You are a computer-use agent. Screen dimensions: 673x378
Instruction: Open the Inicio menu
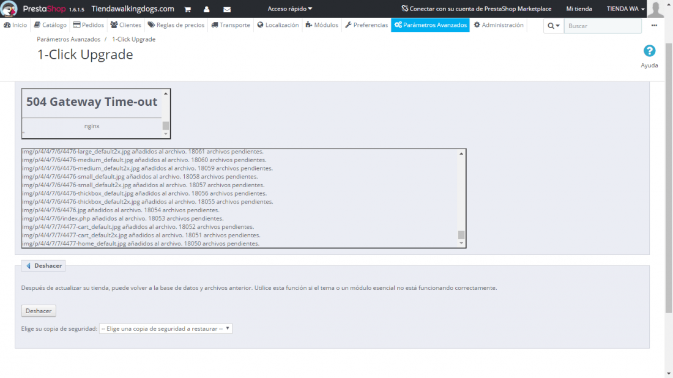point(15,25)
